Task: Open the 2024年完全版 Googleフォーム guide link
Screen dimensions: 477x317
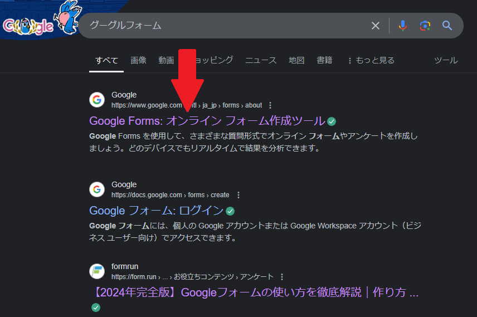Action: 254,292
